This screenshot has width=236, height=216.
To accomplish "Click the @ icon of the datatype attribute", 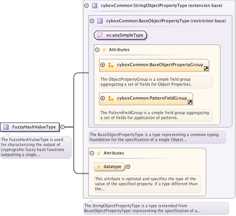I will 99,167.
